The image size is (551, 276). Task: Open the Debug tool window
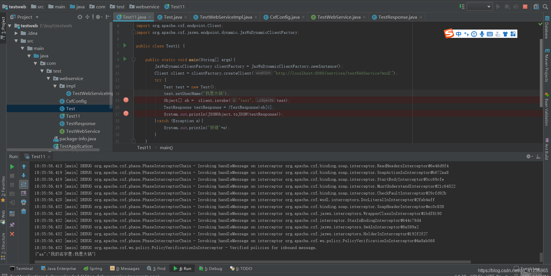(210, 269)
